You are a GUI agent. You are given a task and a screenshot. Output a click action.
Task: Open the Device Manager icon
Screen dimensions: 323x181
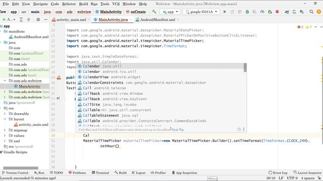(294, 12)
